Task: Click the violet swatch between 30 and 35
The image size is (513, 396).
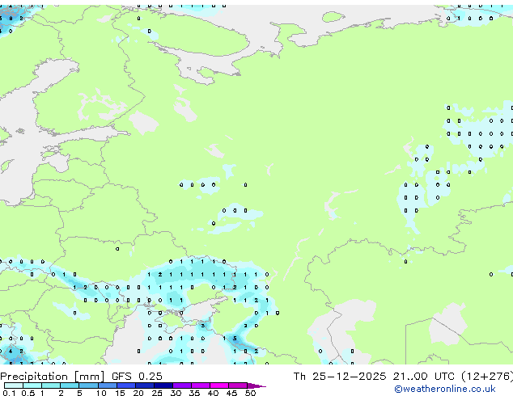Action: click(182, 385)
